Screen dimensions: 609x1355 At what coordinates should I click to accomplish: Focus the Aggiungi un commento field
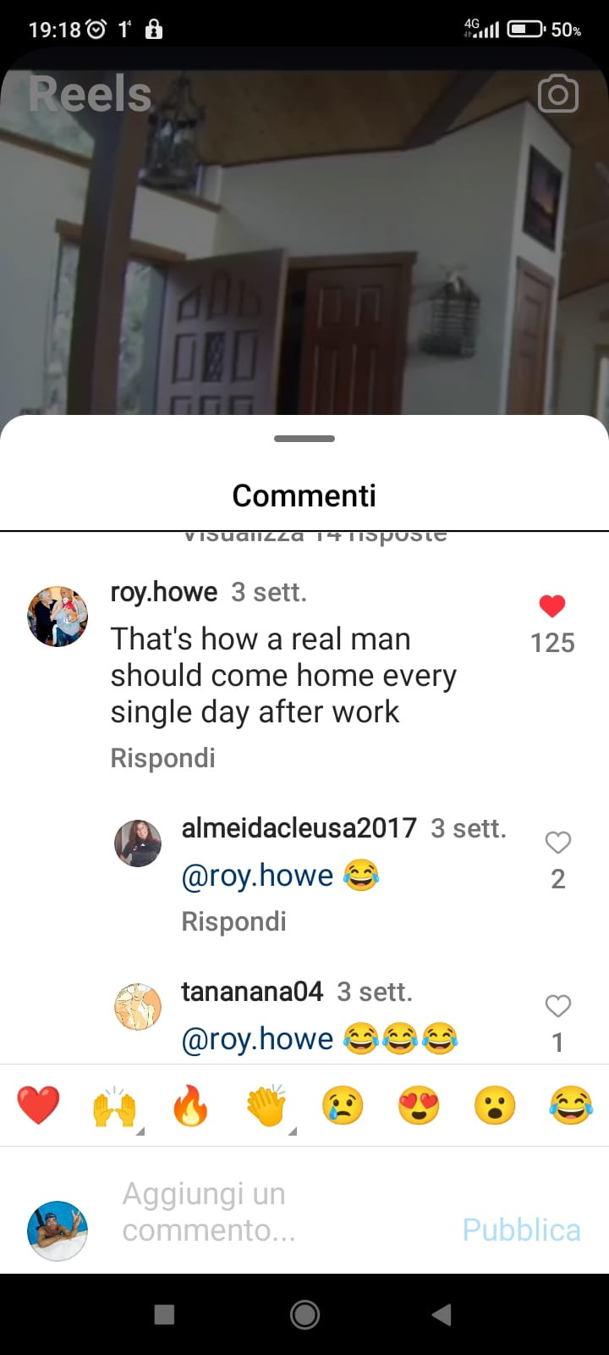click(279, 1212)
